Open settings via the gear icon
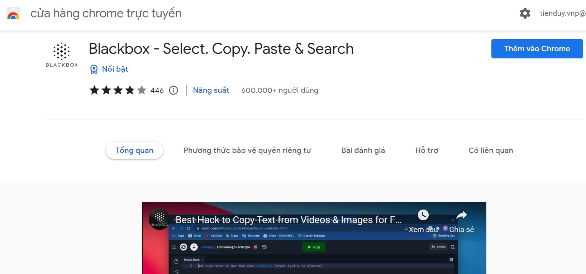The image size is (586, 274). pyautogui.click(x=525, y=13)
